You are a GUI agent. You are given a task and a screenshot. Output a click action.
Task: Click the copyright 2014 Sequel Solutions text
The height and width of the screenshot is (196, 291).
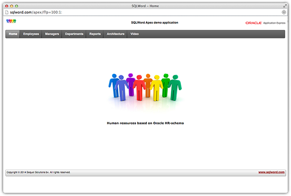click(38, 172)
